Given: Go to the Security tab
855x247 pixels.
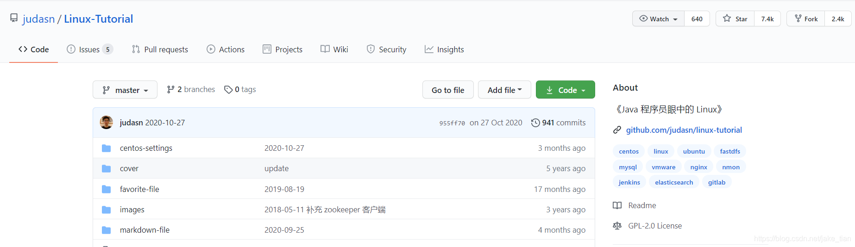Looking at the screenshot, I should pyautogui.click(x=386, y=49).
